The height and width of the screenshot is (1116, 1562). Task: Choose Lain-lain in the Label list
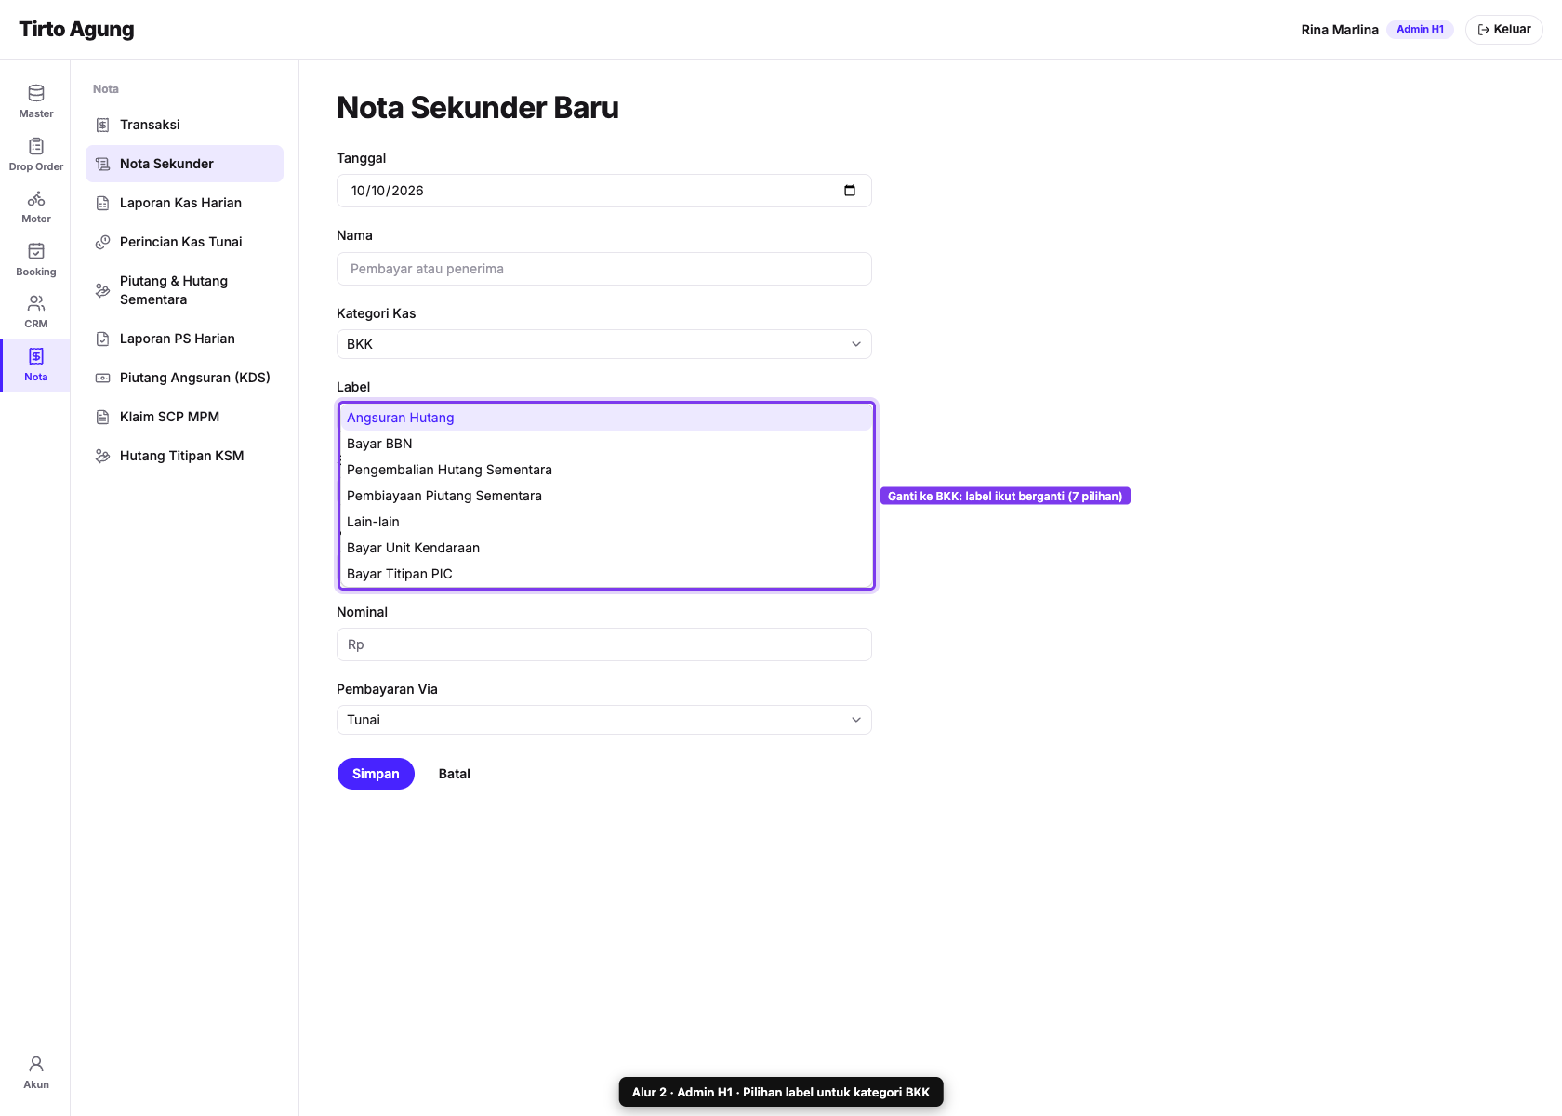pyautogui.click(x=605, y=522)
